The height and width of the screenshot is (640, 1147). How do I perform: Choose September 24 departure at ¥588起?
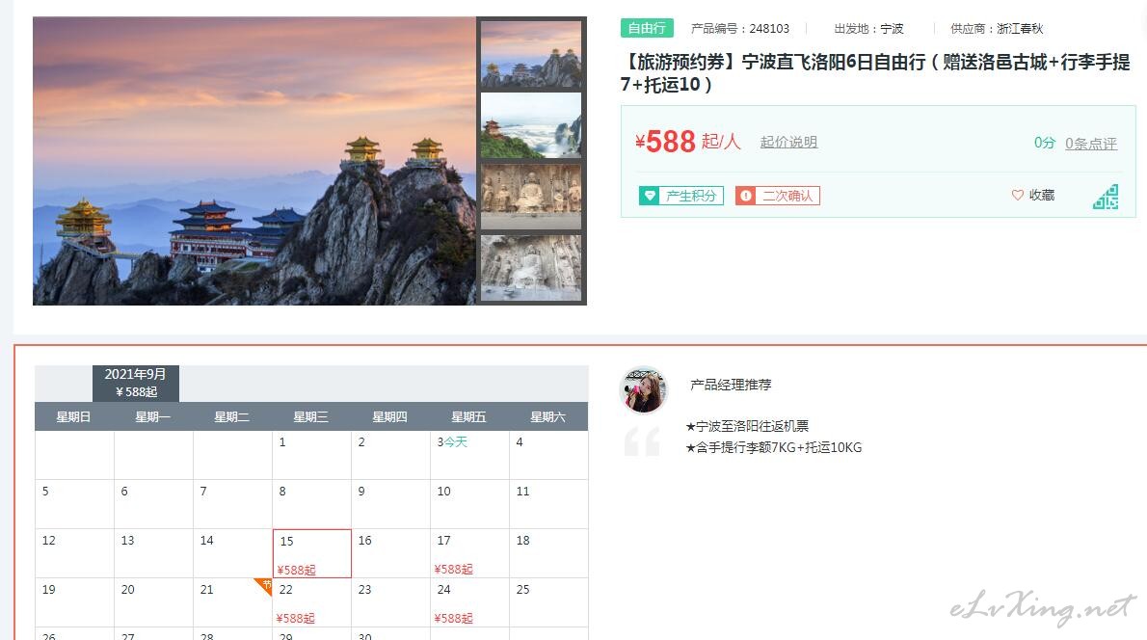[x=469, y=602]
